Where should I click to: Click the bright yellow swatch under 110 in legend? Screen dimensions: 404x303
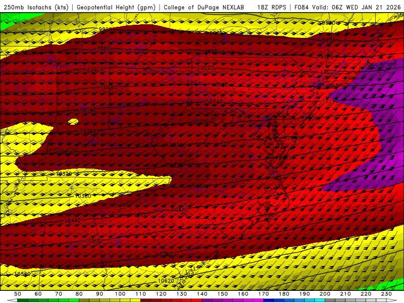click(135, 300)
